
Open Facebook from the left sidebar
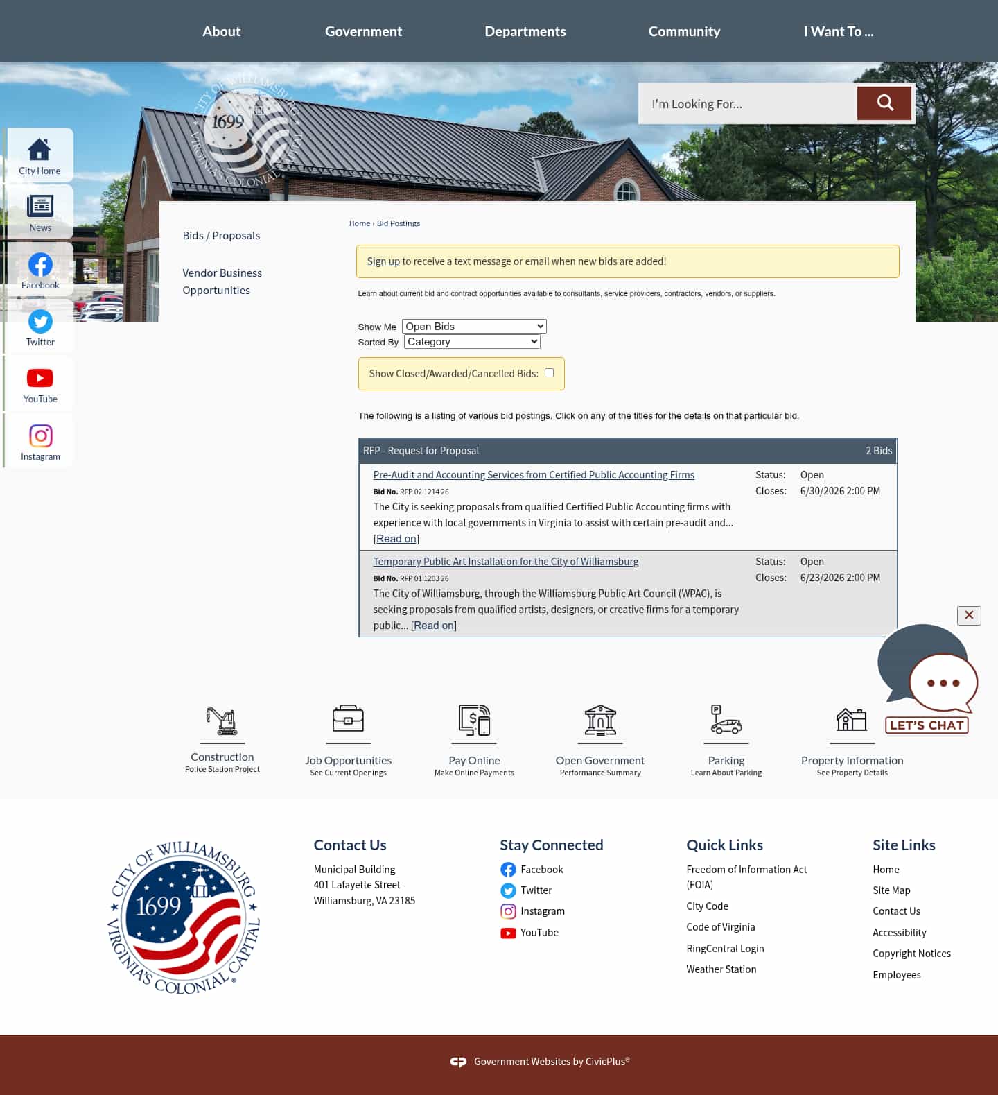tap(40, 270)
